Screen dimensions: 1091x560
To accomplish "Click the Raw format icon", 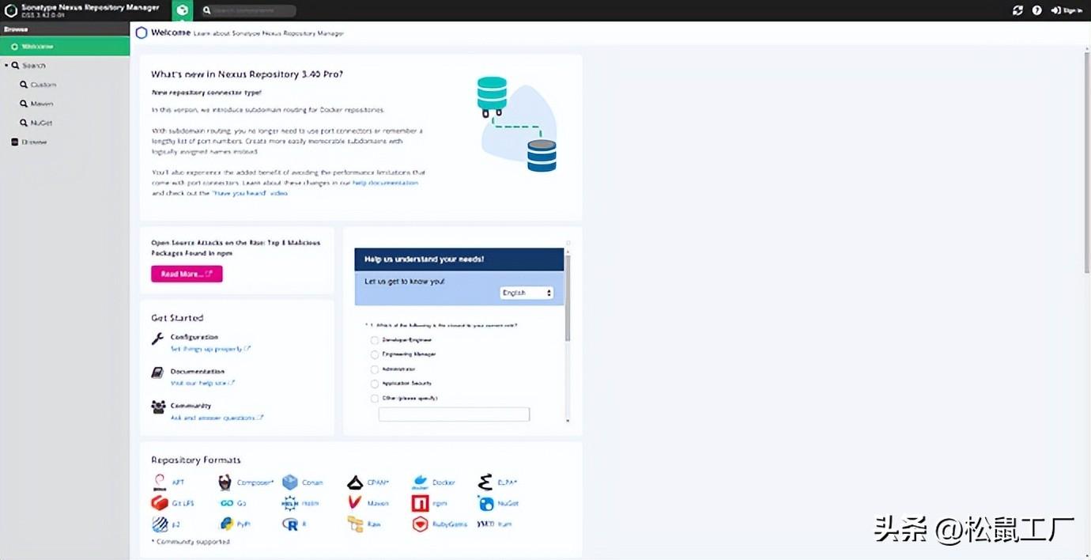I will pos(354,524).
